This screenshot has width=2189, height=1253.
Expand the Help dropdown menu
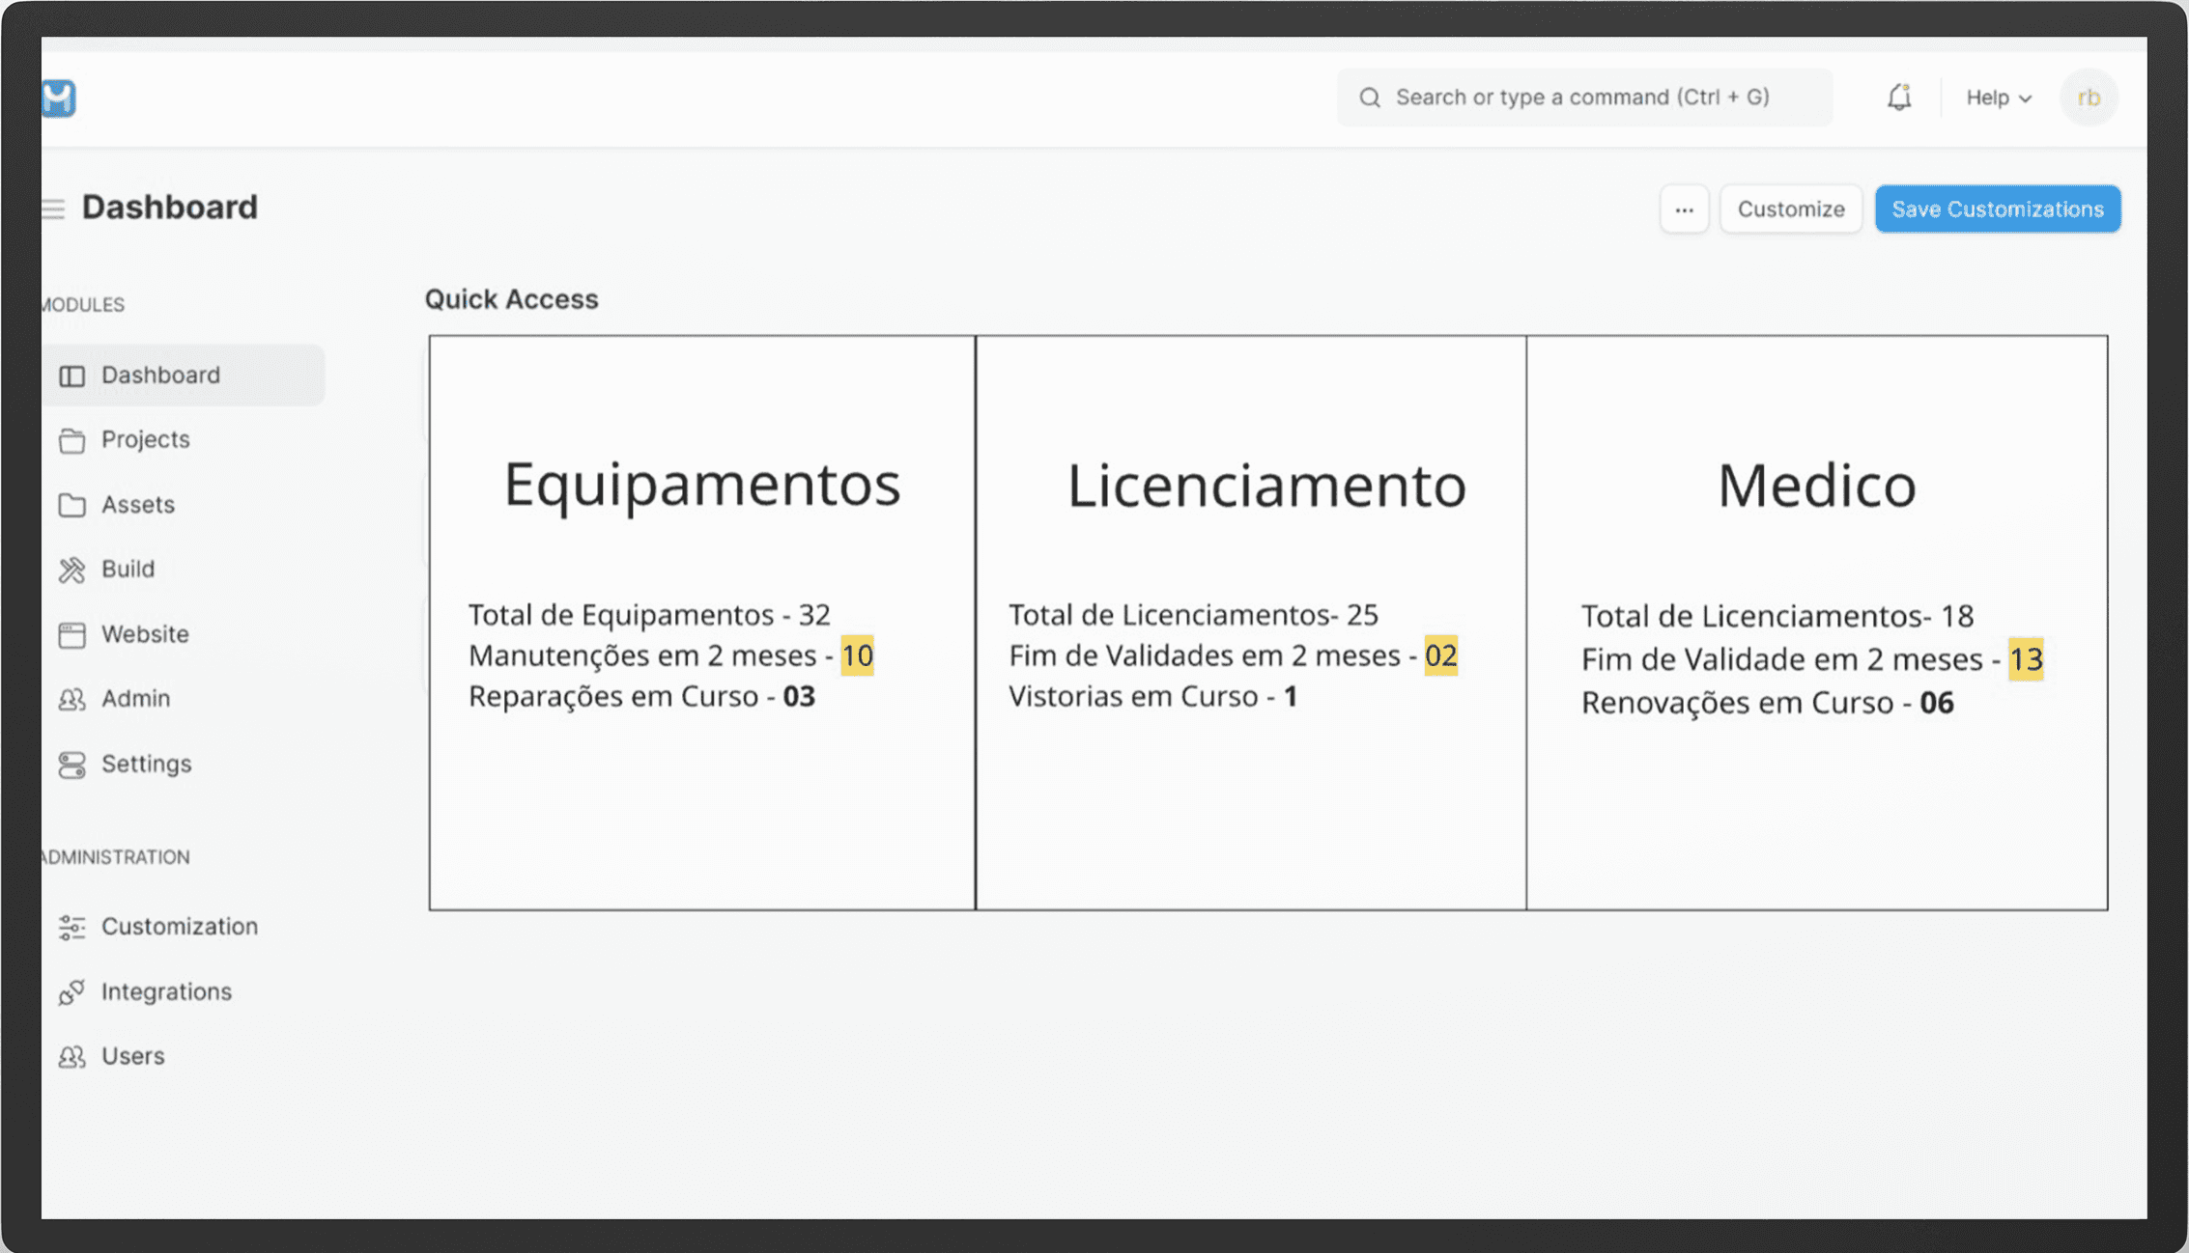point(1998,97)
